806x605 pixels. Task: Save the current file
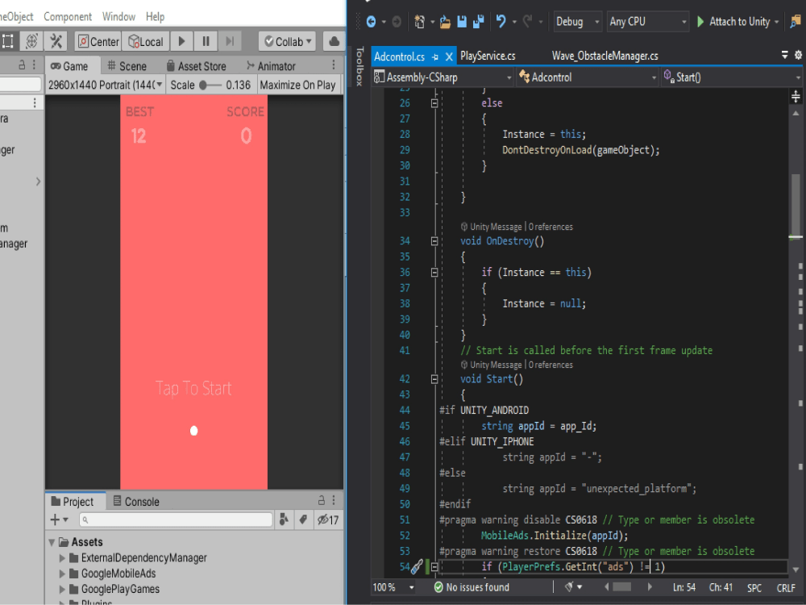462,22
